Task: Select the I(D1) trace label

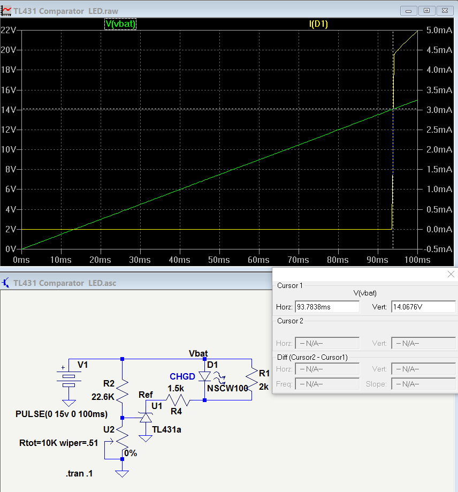Action: 318,24
